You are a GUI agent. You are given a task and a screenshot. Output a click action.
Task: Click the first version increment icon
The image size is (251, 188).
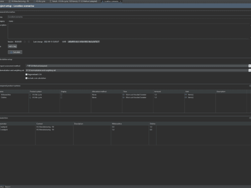25,42
